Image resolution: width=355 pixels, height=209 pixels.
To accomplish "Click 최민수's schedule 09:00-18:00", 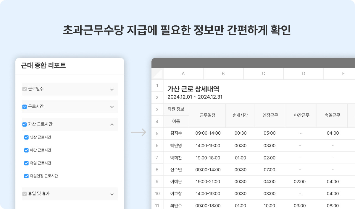I will coord(208,206).
